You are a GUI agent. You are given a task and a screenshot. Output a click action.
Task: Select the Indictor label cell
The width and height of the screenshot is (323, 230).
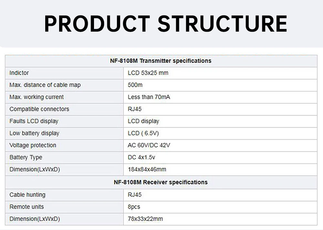pyautogui.click(x=19, y=73)
